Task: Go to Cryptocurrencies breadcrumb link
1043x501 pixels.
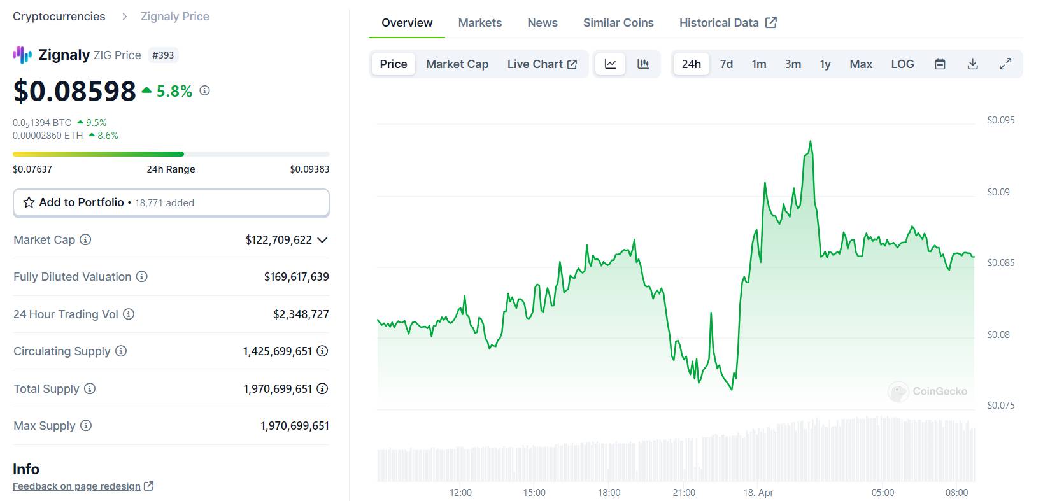Action: (x=59, y=17)
